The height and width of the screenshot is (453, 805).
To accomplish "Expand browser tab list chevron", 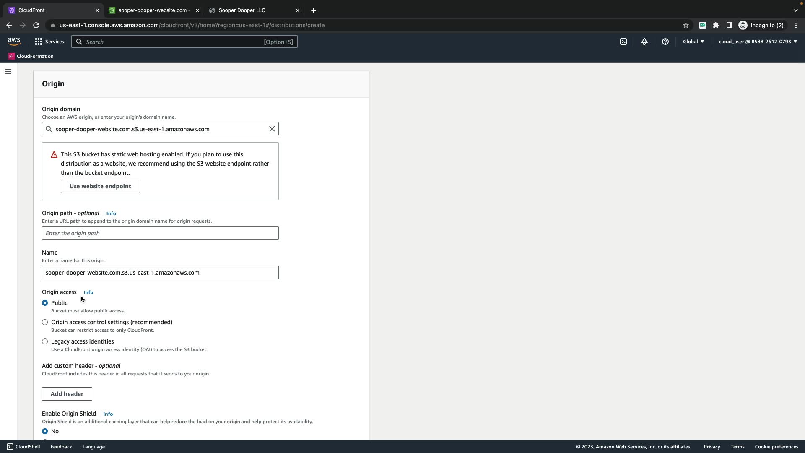I will [795, 10].
